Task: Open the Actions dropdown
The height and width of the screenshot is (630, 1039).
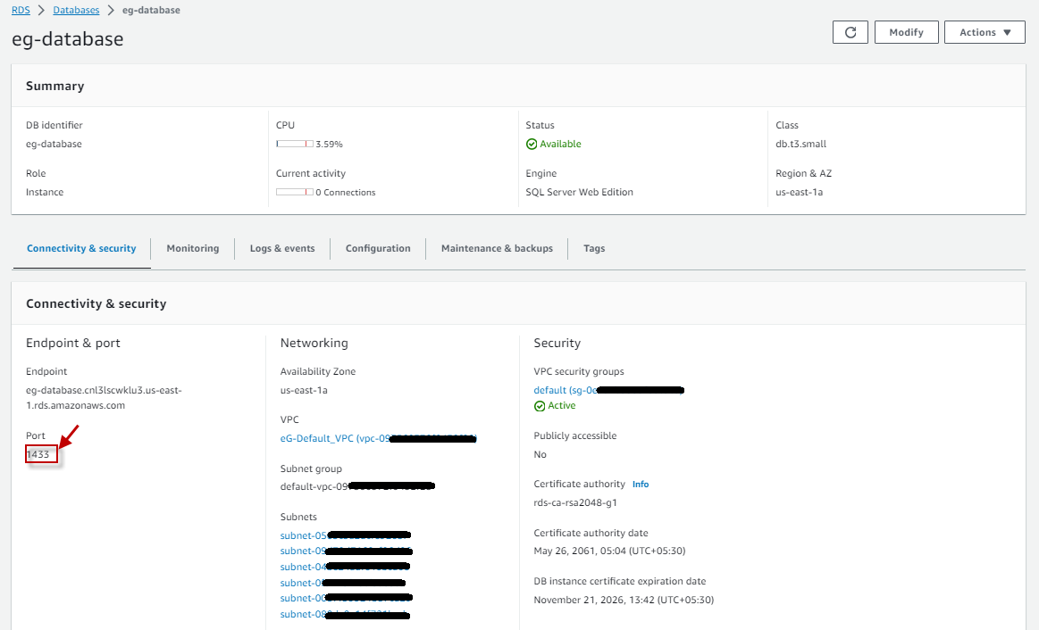Action: (985, 32)
